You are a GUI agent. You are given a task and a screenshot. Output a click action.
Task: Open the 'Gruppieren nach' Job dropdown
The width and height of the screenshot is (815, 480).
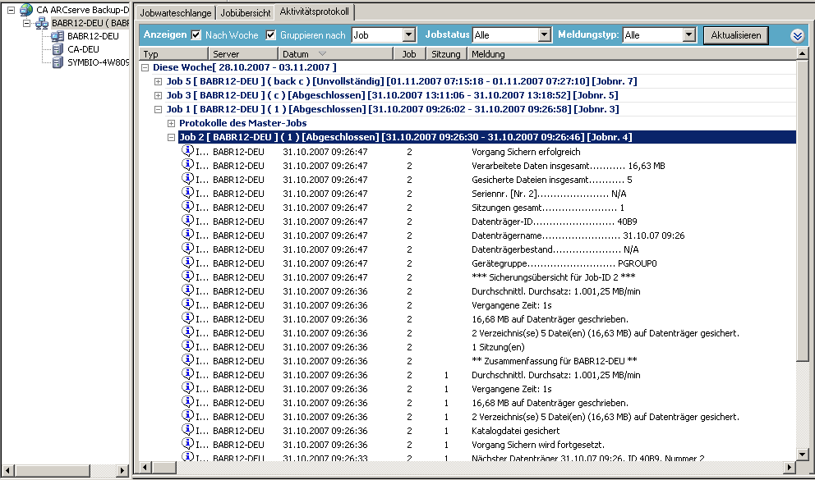click(409, 35)
